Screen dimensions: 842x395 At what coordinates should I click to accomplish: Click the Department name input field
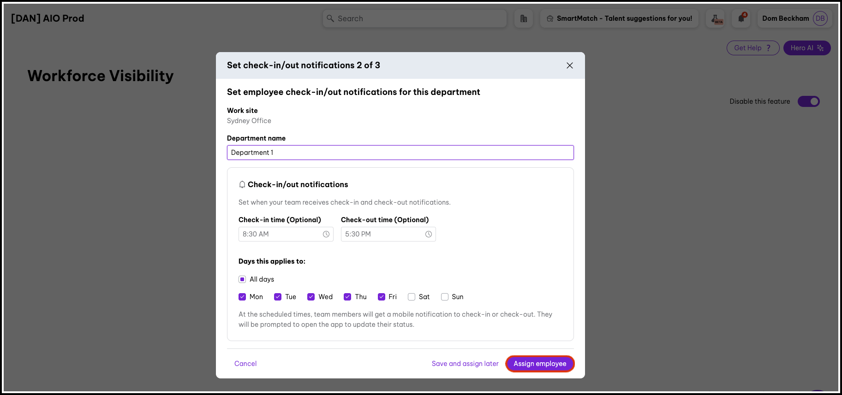(400, 153)
